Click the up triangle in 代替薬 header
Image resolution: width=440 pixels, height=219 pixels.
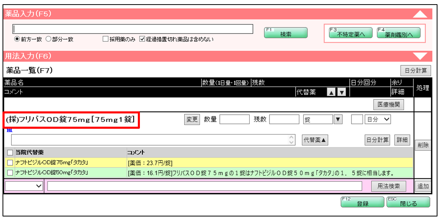(331, 92)
